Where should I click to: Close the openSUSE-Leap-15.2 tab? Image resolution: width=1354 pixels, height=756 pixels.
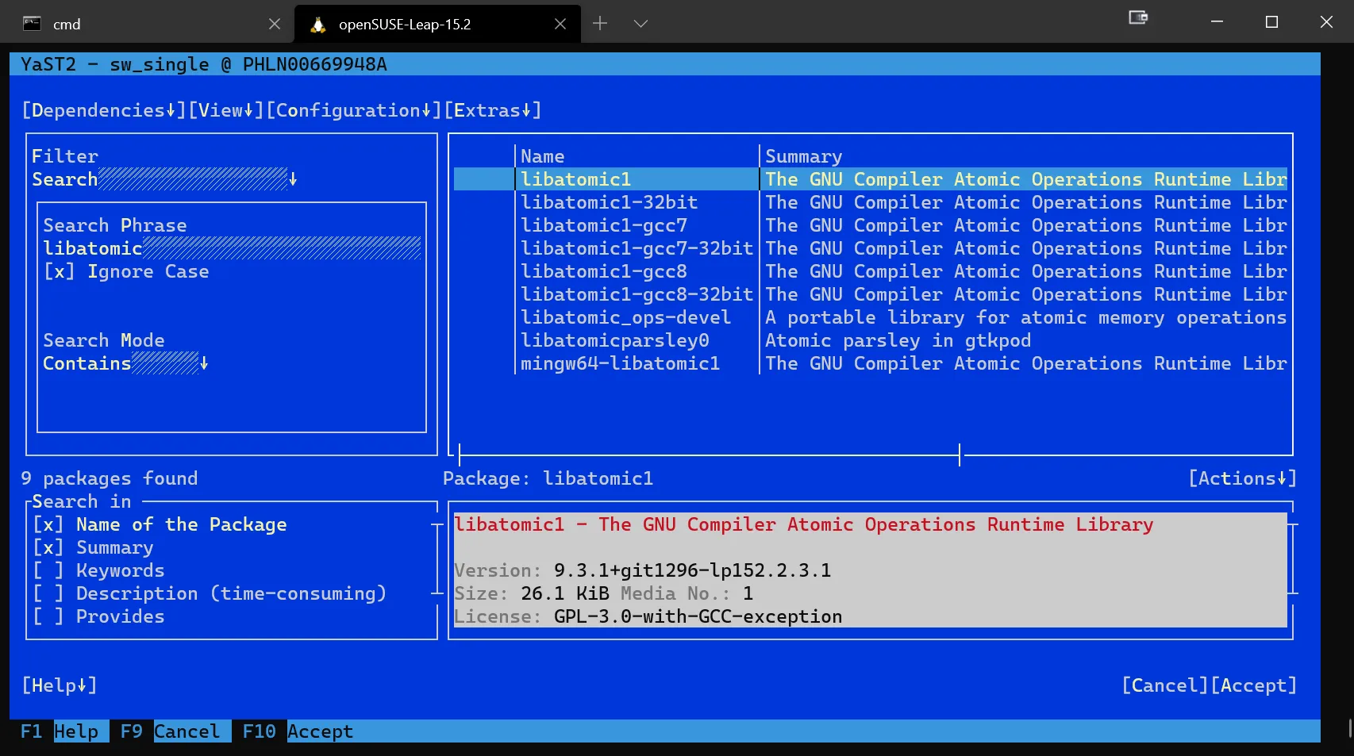[x=560, y=24]
